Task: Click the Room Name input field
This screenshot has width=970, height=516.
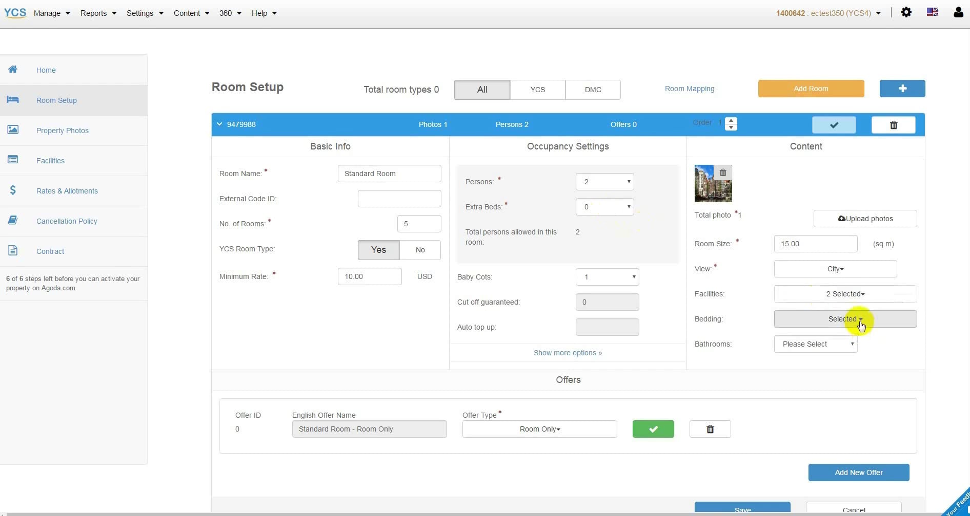Action: point(390,174)
